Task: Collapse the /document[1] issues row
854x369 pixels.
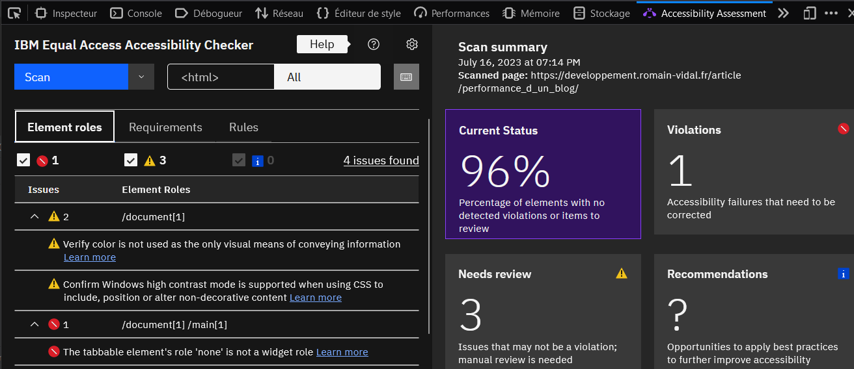Action: click(x=34, y=216)
